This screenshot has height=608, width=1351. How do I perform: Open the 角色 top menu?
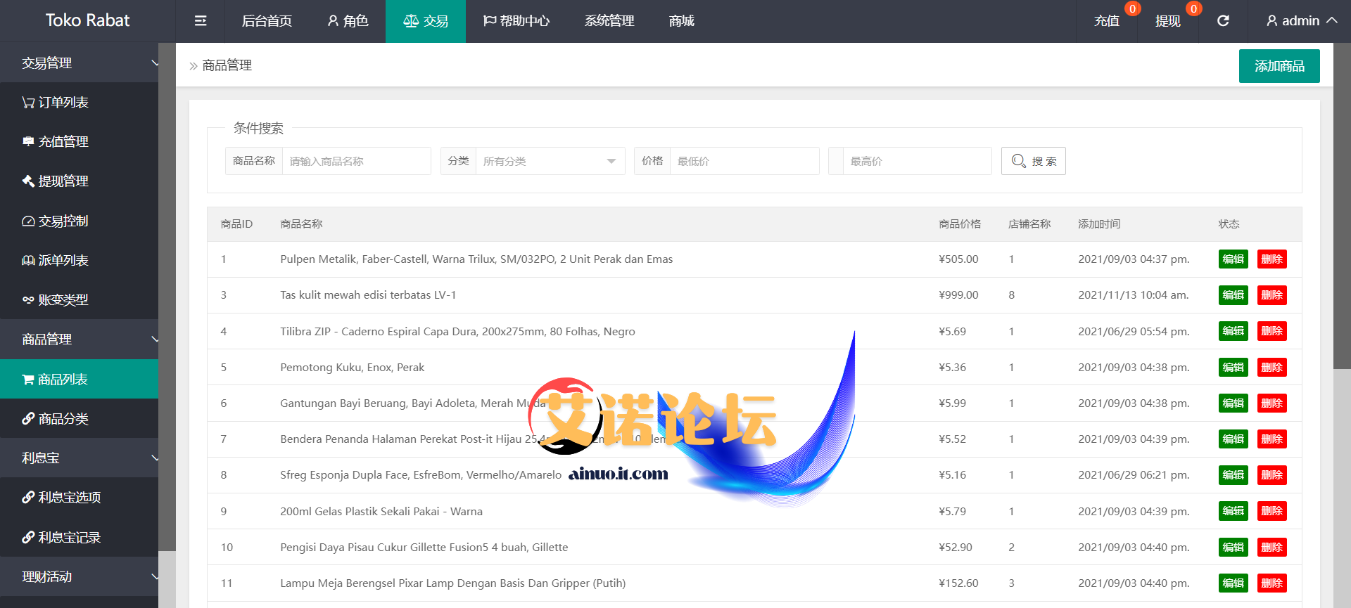(x=348, y=21)
